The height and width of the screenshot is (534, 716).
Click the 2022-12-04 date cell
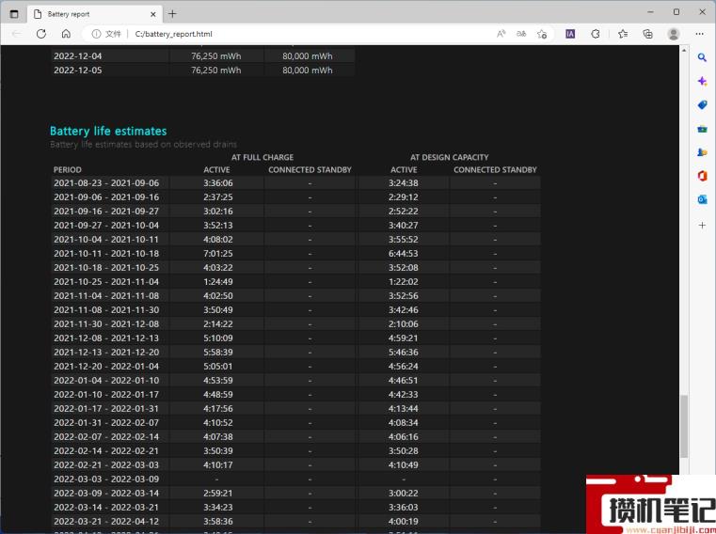point(78,56)
